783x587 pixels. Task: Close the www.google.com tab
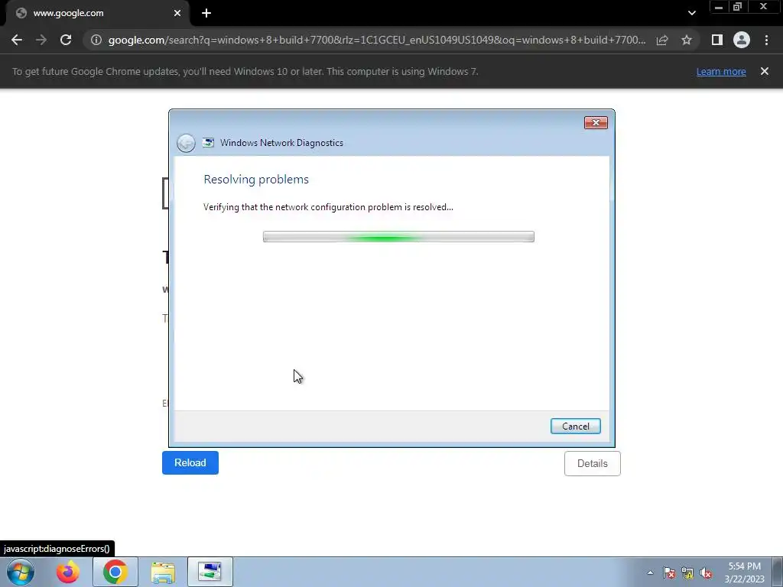[x=177, y=14]
